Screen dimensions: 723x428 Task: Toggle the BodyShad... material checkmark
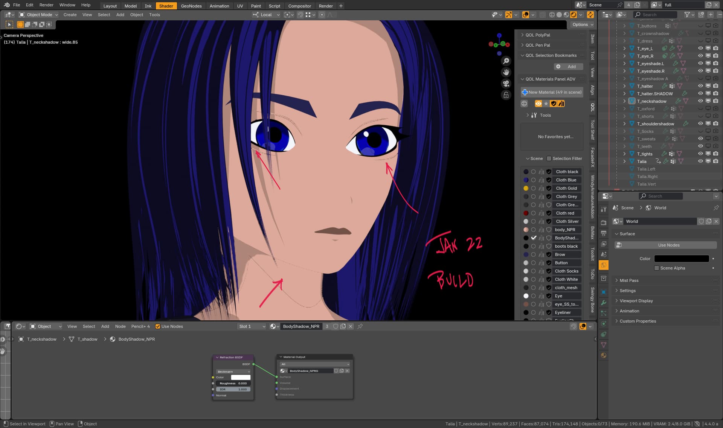[x=534, y=238]
